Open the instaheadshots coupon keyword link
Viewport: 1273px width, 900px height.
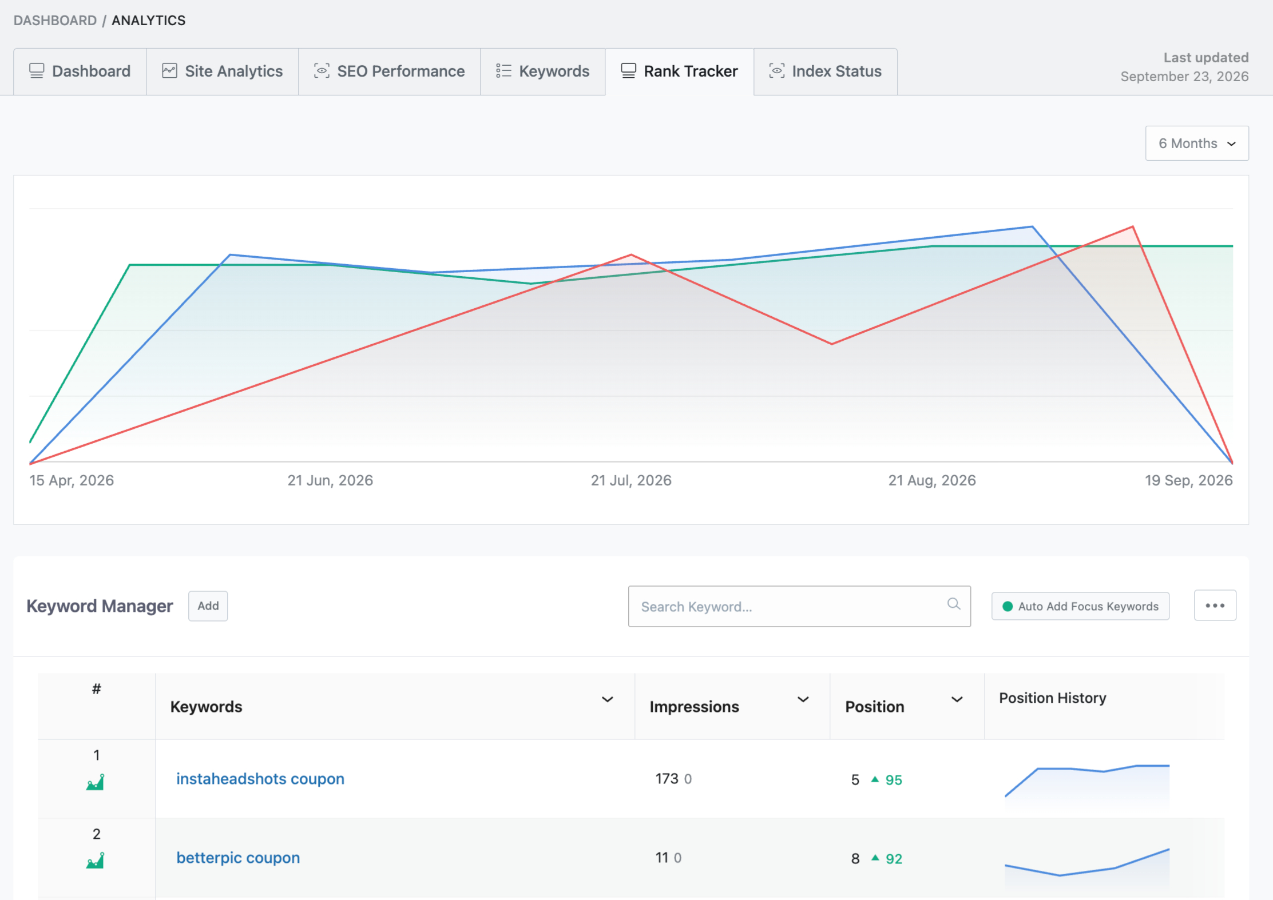[x=260, y=779]
